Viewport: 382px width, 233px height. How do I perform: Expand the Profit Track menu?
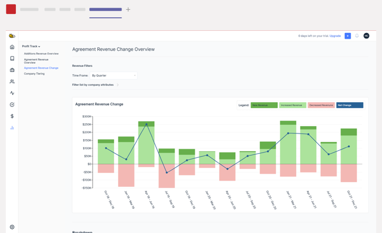[31, 46]
